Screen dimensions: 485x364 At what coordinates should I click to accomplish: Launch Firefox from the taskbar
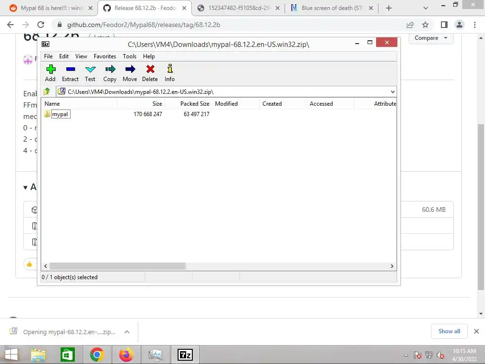[x=126, y=355]
